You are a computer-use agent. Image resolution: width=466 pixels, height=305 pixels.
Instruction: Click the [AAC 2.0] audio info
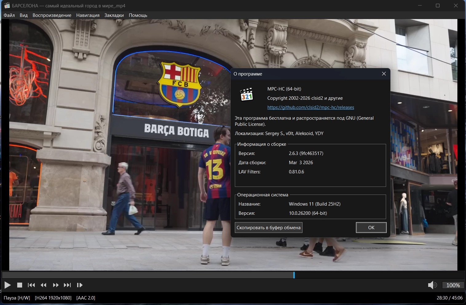[86, 298]
